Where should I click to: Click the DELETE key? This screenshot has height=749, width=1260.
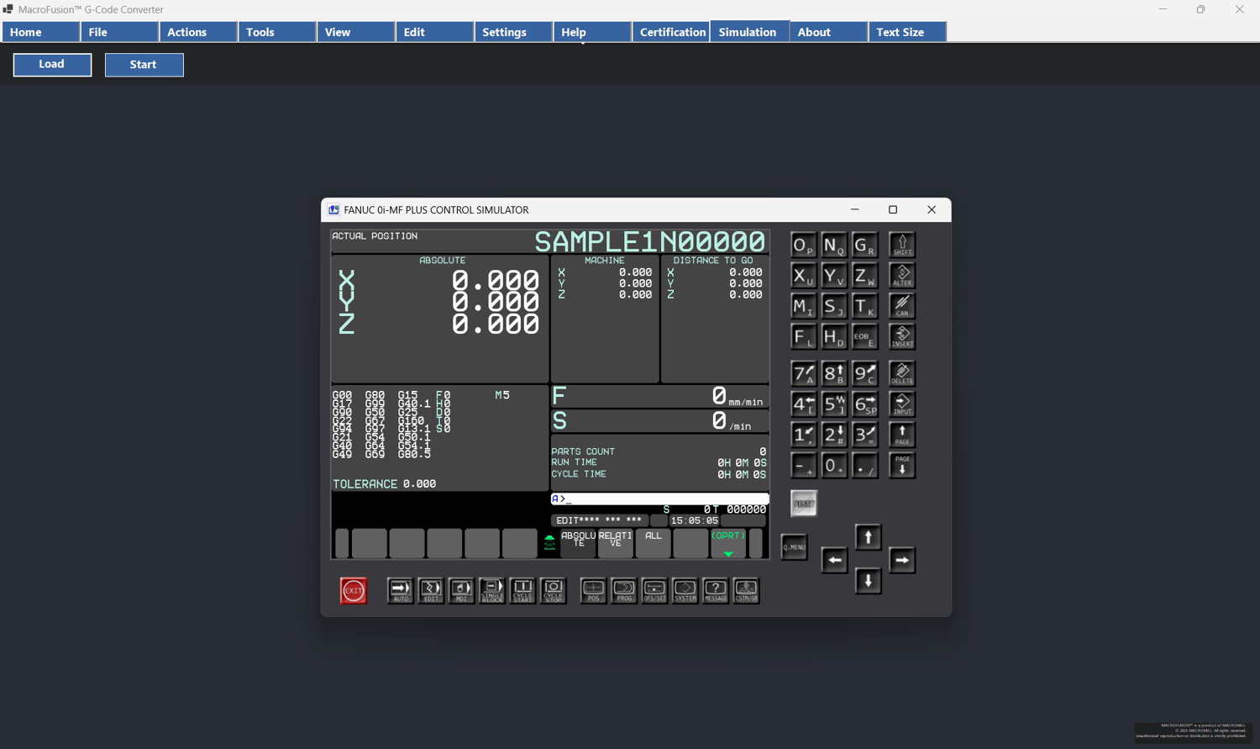(902, 373)
